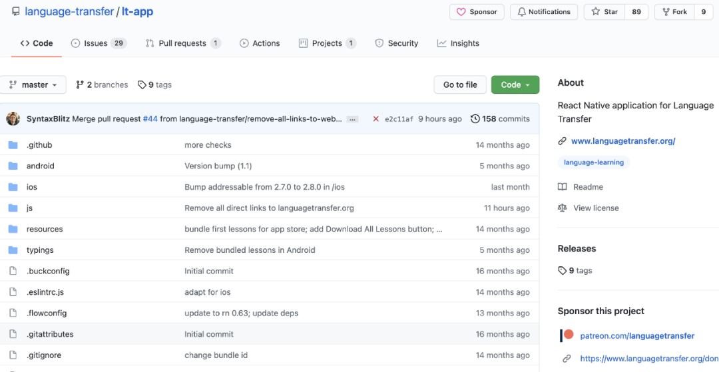This screenshot has height=372, width=719.
Task: Star this repository
Action: click(x=604, y=12)
